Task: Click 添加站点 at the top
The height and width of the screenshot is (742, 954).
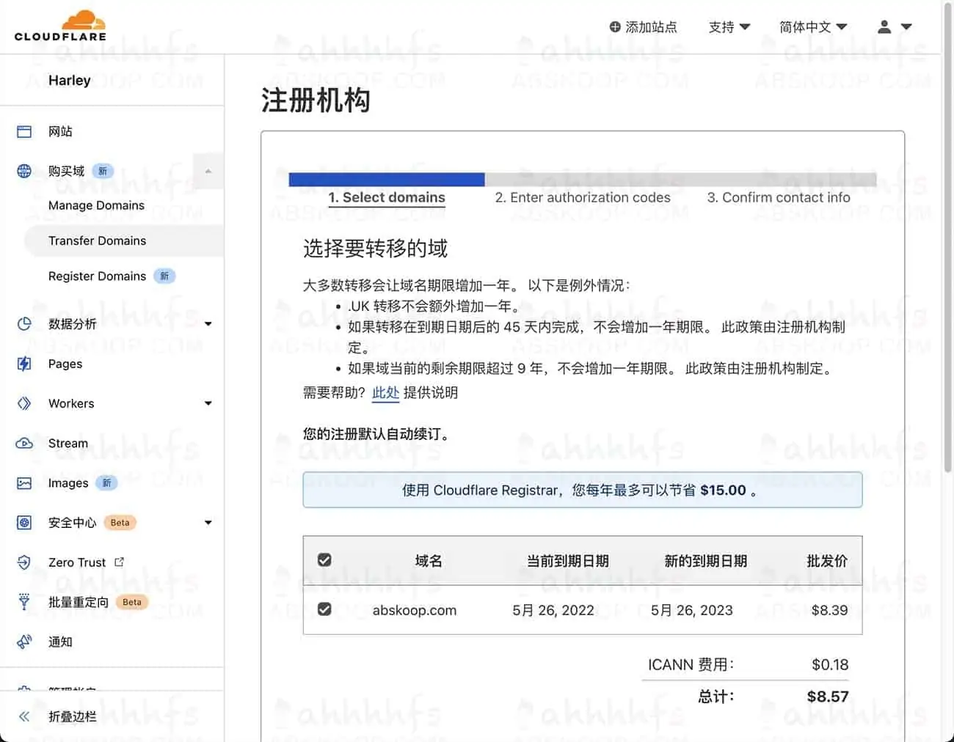Action: [644, 26]
